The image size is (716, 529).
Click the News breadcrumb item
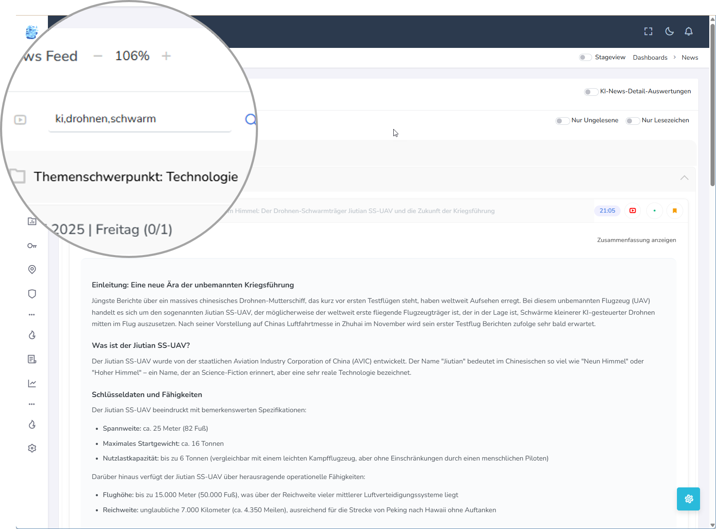click(690, 58)
